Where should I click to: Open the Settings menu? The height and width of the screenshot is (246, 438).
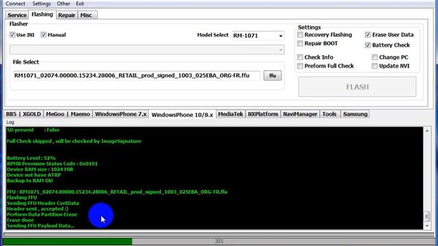click(42, 3)
